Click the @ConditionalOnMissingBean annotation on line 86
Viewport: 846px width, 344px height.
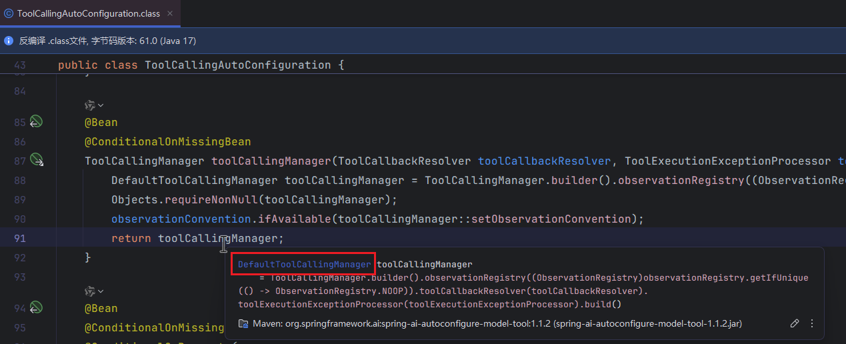[167, 141]
